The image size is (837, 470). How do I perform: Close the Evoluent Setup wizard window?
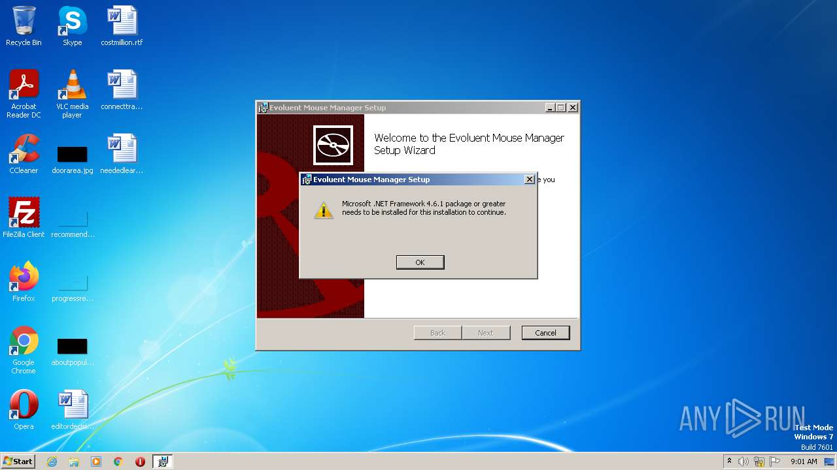(x=573, y=108)
